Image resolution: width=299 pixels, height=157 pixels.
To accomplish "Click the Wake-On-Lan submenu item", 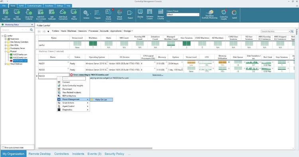I will pyautogui.click(x=101, y=100).
